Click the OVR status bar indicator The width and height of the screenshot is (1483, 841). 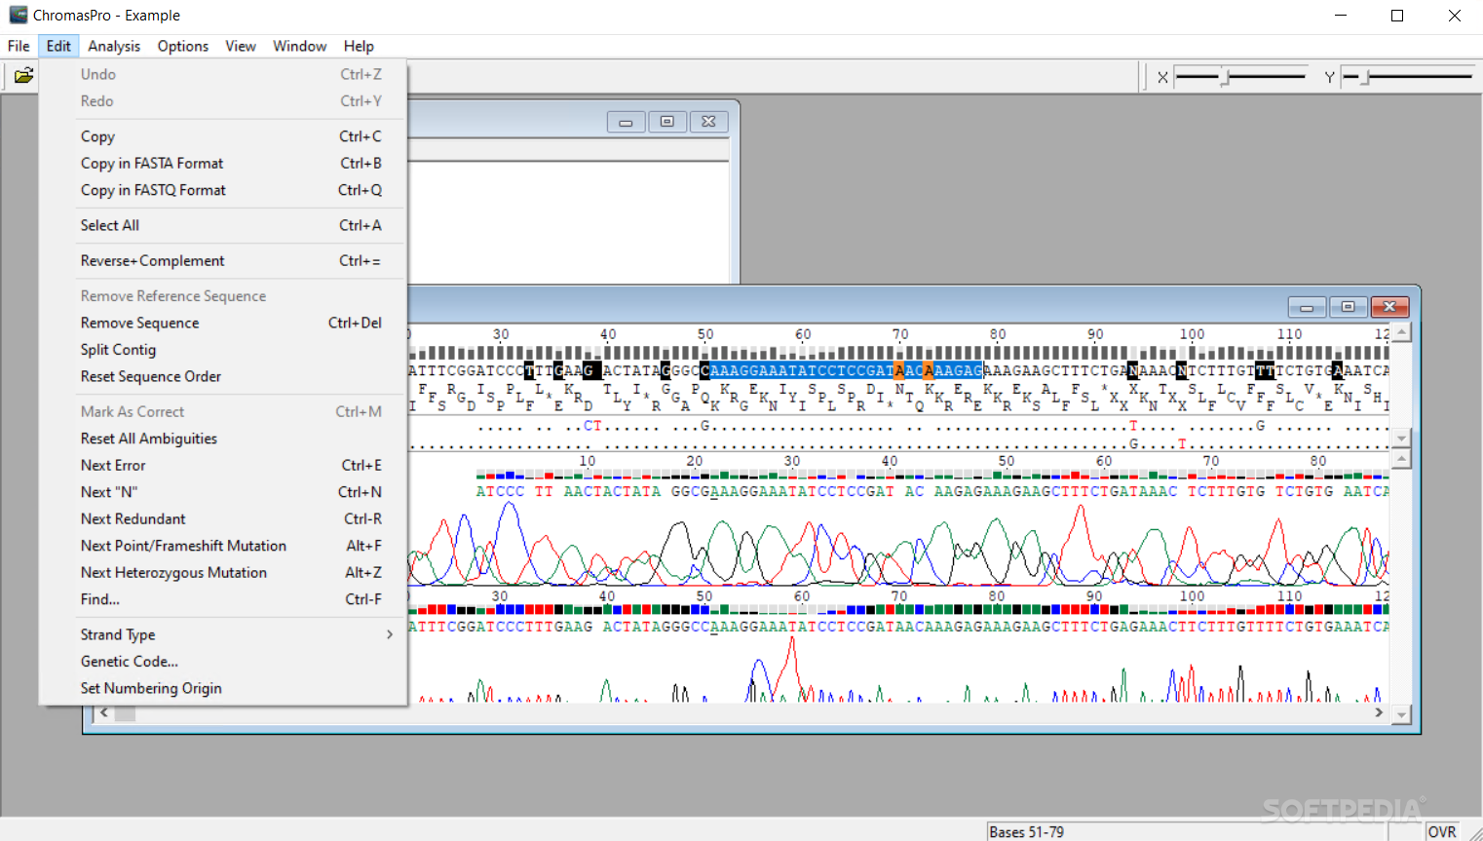click(x=1442, y=831)
